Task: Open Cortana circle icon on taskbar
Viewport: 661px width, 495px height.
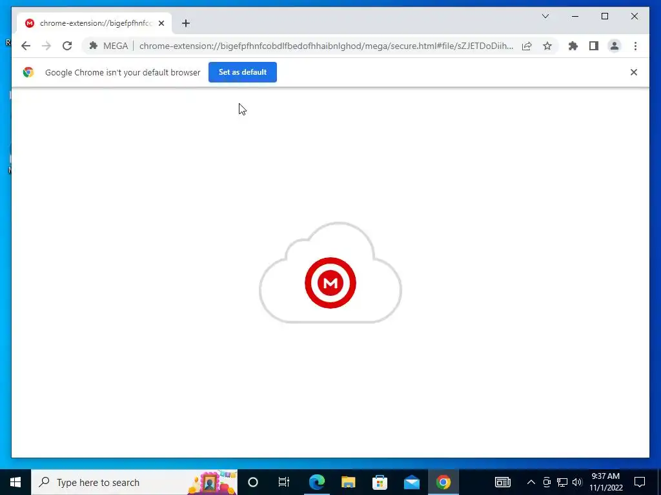Action: click(x=253, y=482)
